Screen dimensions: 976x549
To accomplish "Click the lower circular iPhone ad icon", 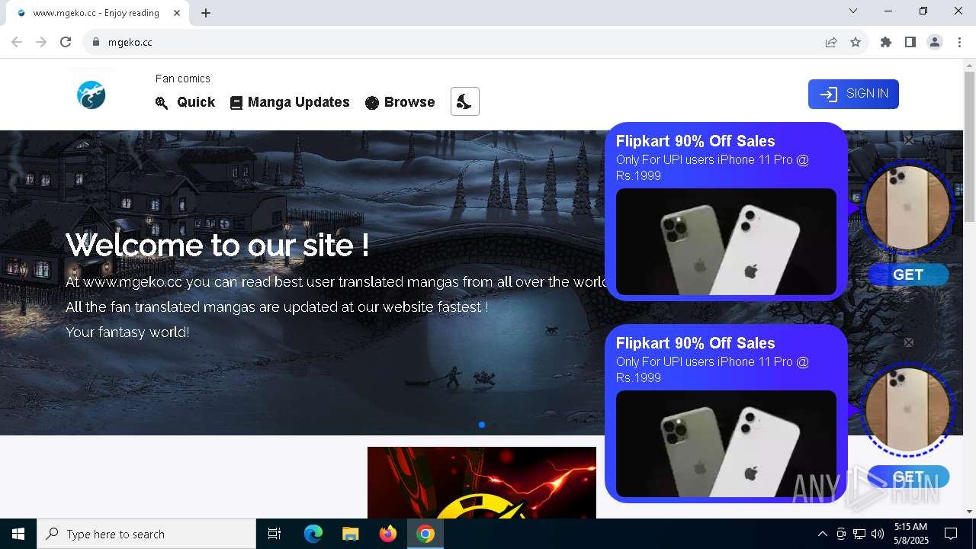I will click(x=907, y=409).
